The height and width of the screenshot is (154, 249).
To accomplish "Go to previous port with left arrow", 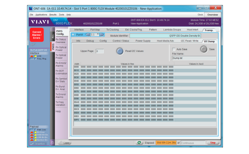I will tap(88, 34).
